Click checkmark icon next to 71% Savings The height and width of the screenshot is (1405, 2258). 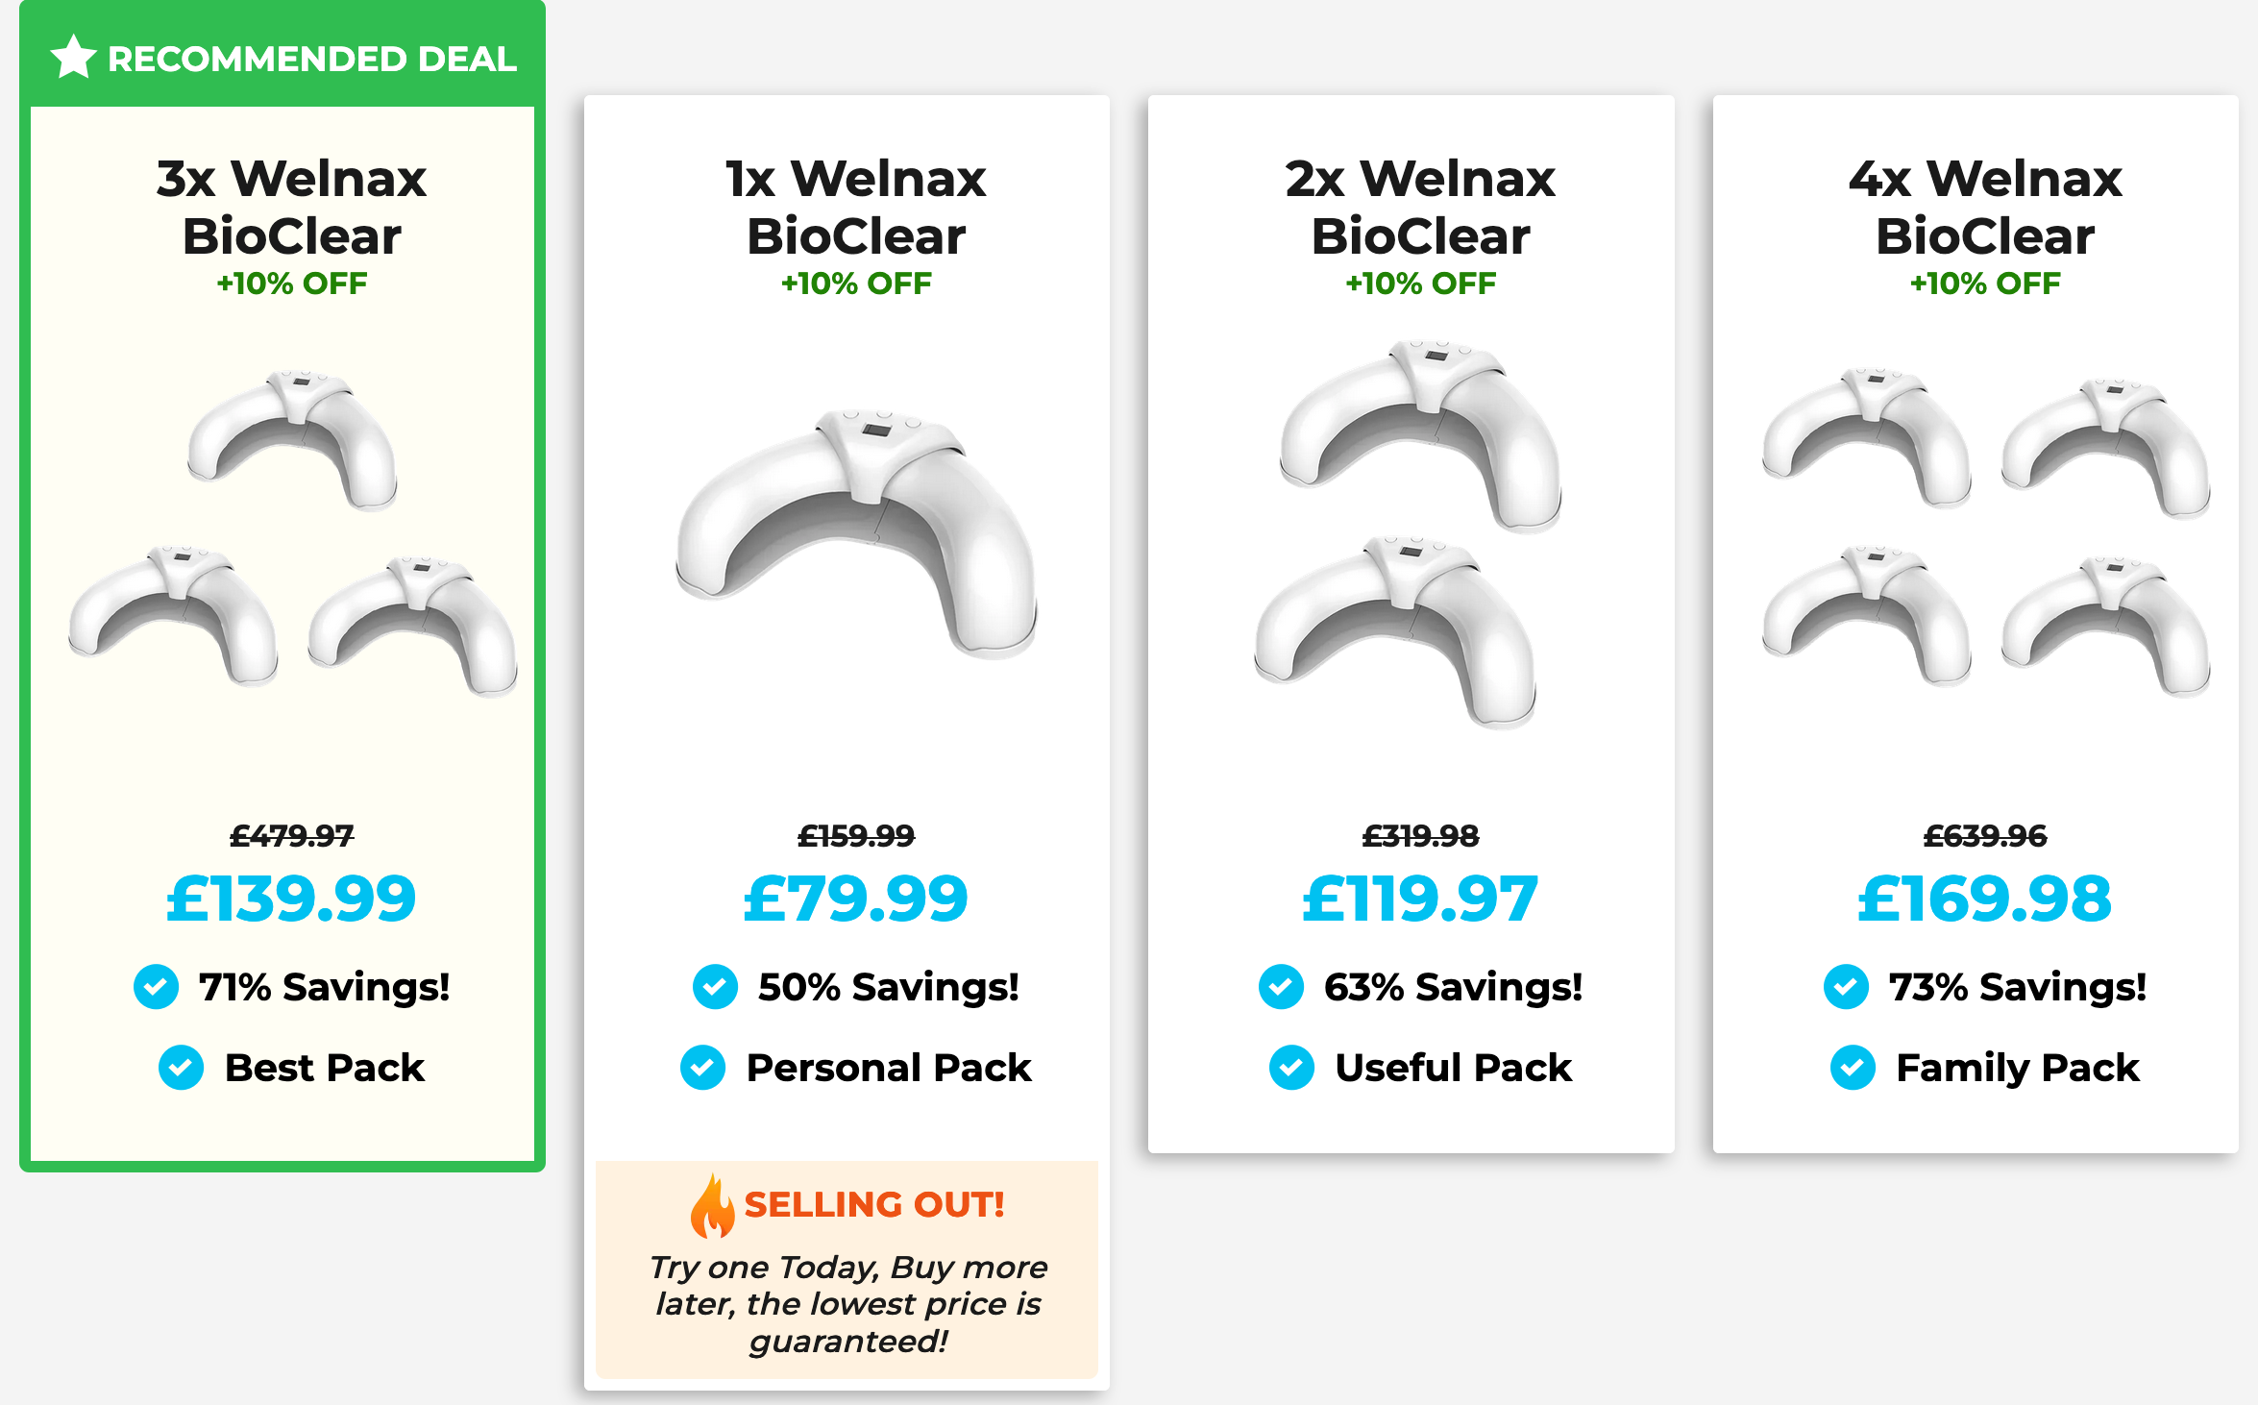tap(156, 987)
